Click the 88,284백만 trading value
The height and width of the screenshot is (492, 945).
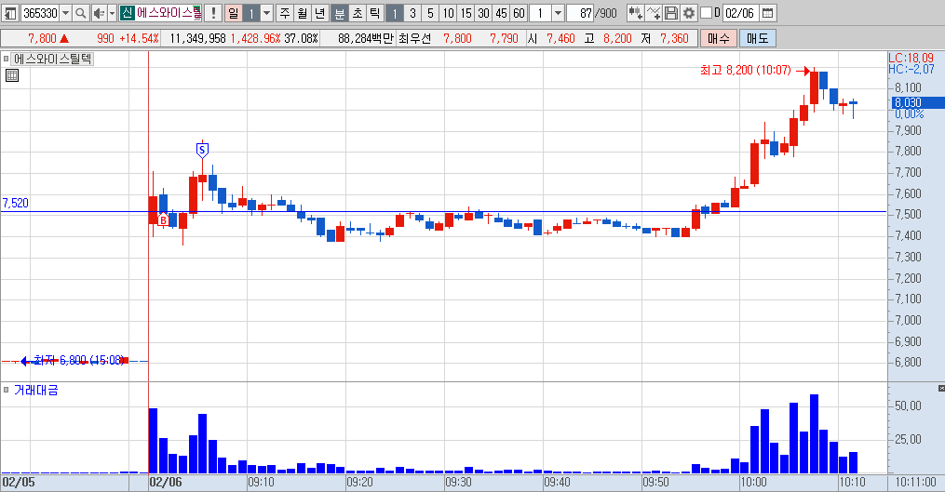[365, 38]
